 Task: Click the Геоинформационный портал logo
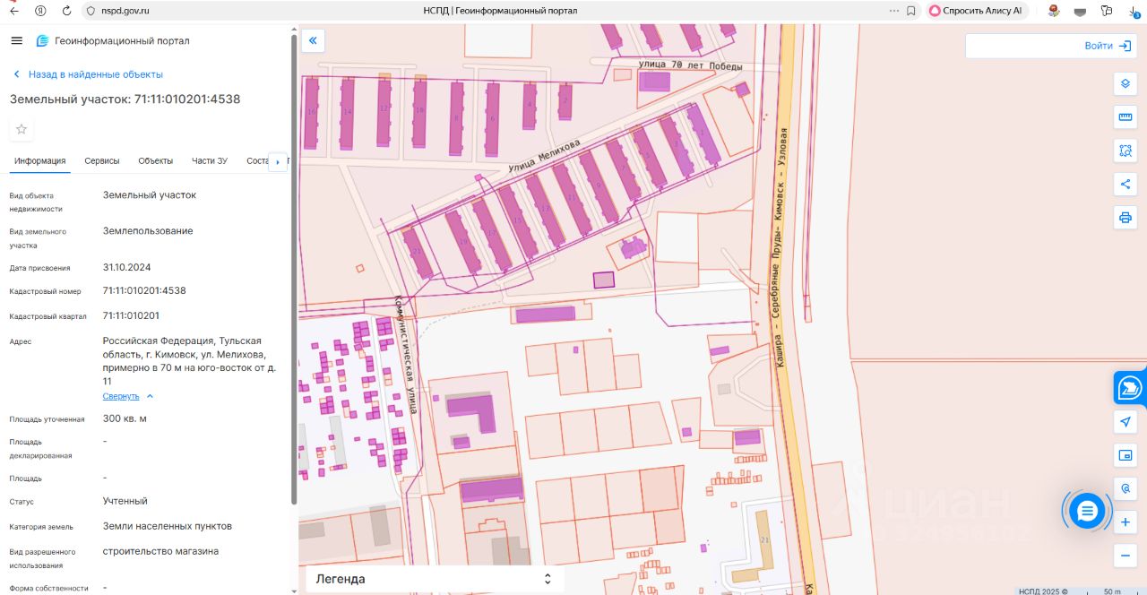coord(112,40)
